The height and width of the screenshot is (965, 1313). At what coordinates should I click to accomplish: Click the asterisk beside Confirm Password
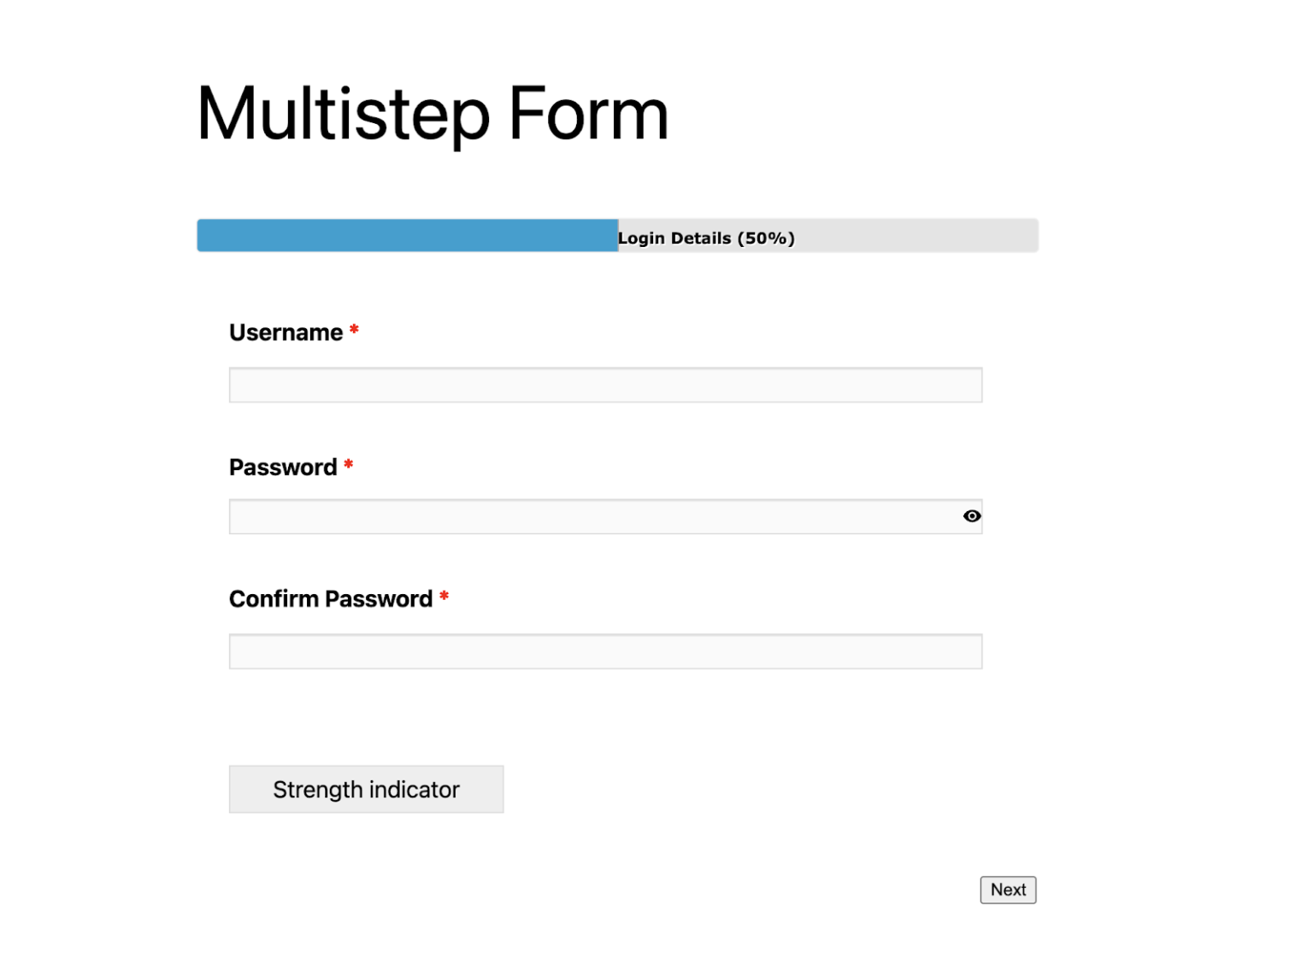(445, 596)
